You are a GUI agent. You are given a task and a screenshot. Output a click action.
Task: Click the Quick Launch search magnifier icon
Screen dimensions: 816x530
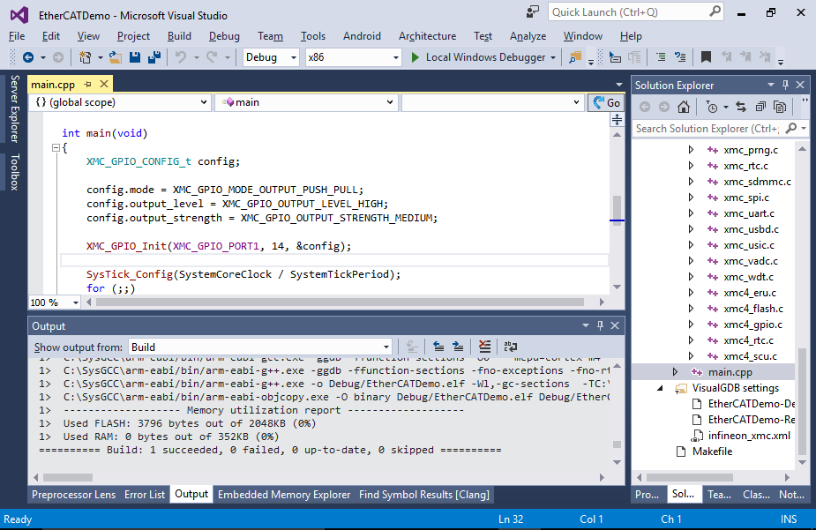coord(715,11)
